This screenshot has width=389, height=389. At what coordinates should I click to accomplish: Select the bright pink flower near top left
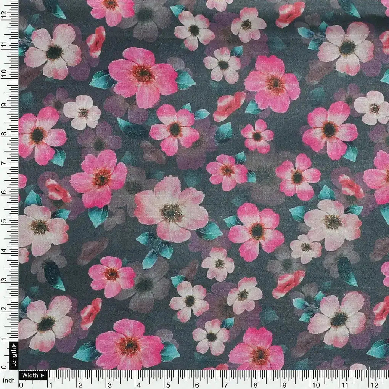[x=141, y=74]
